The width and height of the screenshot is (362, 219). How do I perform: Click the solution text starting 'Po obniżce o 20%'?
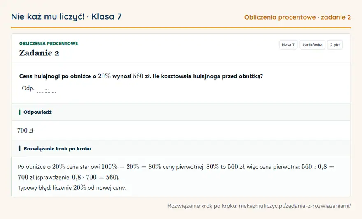176,171
